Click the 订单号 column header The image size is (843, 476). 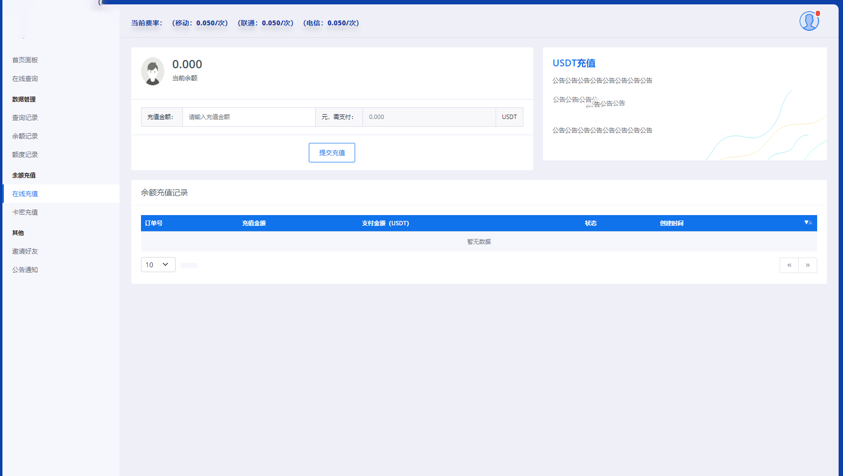click(x=154, y=223)
